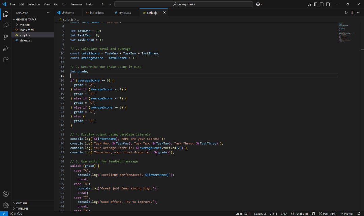Open Source Control view icon

(6, 37)
